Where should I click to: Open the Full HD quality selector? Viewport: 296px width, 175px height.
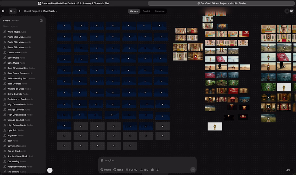pos(132,170)
